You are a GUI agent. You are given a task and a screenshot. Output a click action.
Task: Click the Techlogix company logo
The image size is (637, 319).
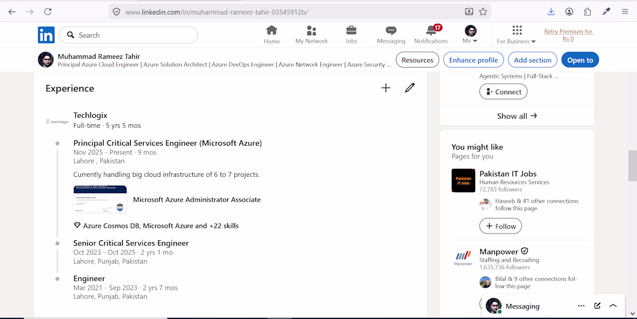(57, 121)
